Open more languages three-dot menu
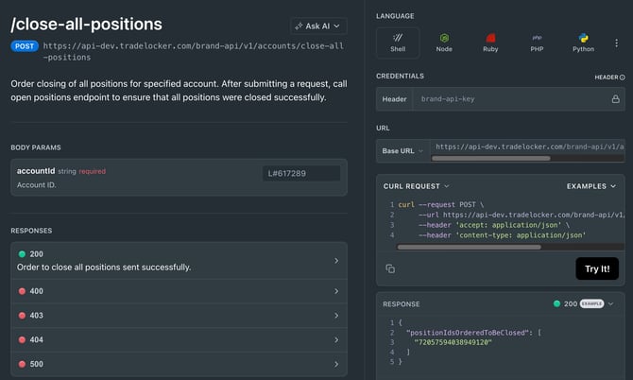Viewport: 633px width, 380px height. click(616, 43)
